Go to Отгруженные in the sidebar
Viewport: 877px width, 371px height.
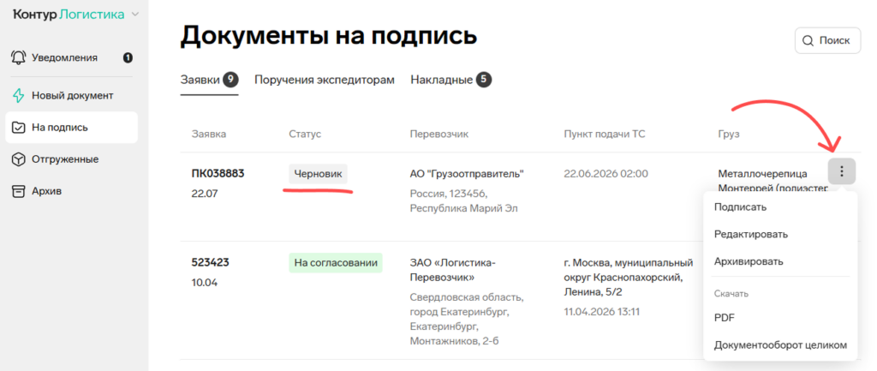pos(72,159)
